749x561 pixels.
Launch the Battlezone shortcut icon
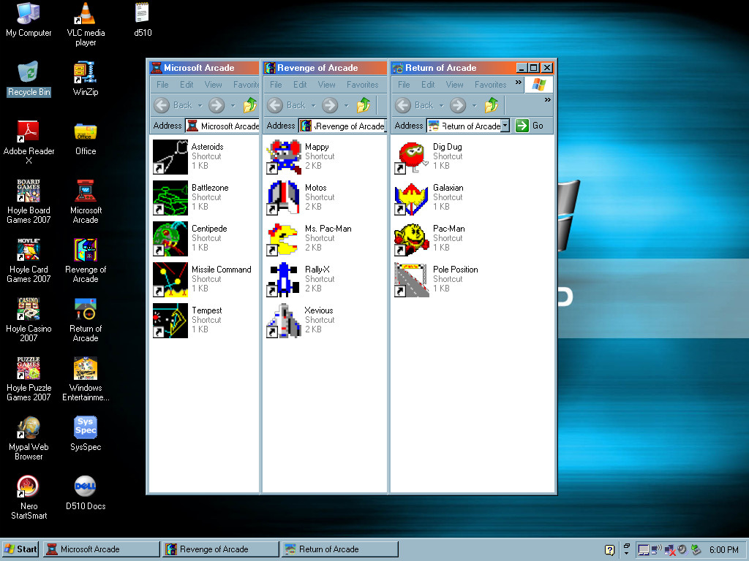coord(170,198)
